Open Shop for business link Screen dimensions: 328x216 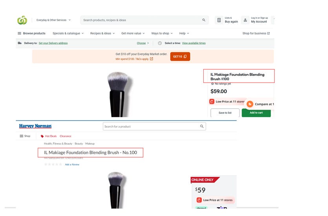coord(256,33)
